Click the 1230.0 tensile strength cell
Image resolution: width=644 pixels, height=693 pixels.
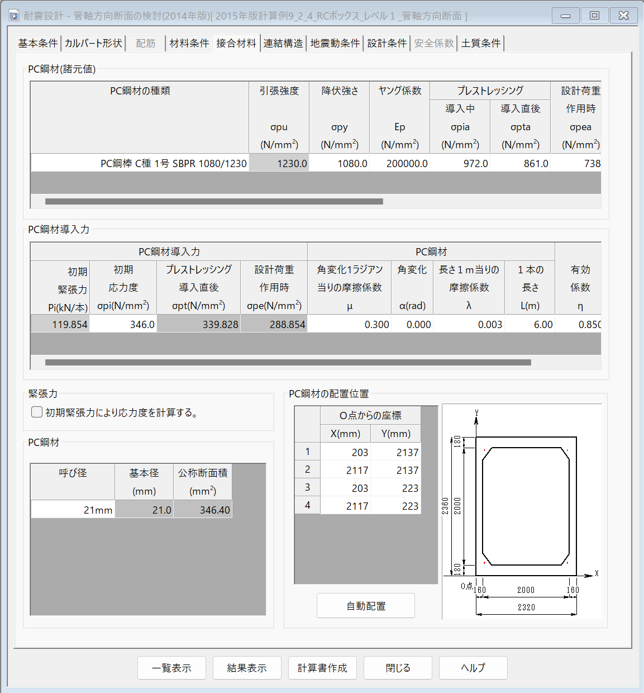[x=279, y=163]
